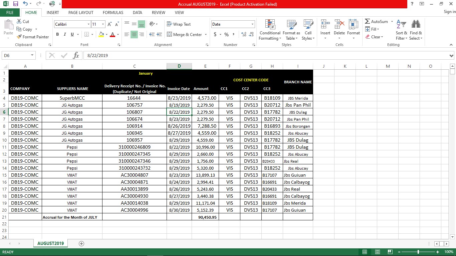Click the Delete cells icon
The image size is (456, 256).
tap(339, 24)
